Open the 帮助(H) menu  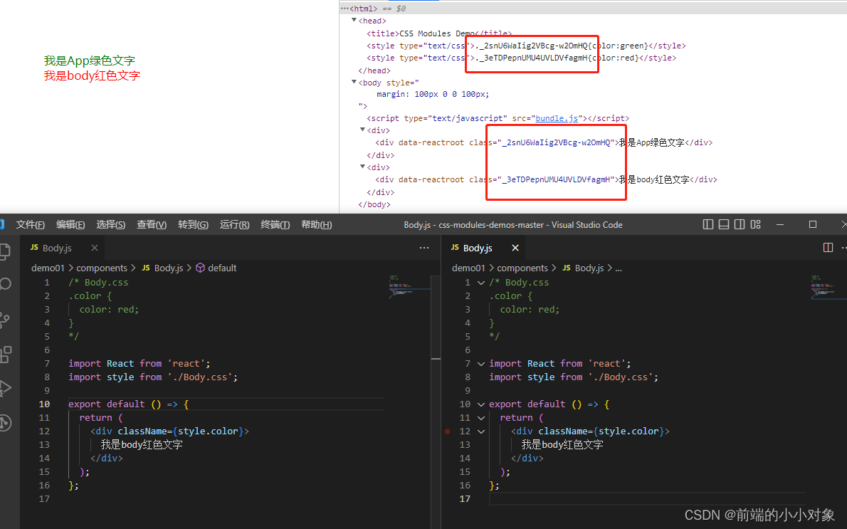coord(317,225)
